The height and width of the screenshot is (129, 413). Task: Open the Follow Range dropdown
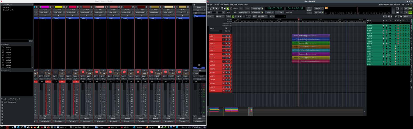click(x=257, y=9)
